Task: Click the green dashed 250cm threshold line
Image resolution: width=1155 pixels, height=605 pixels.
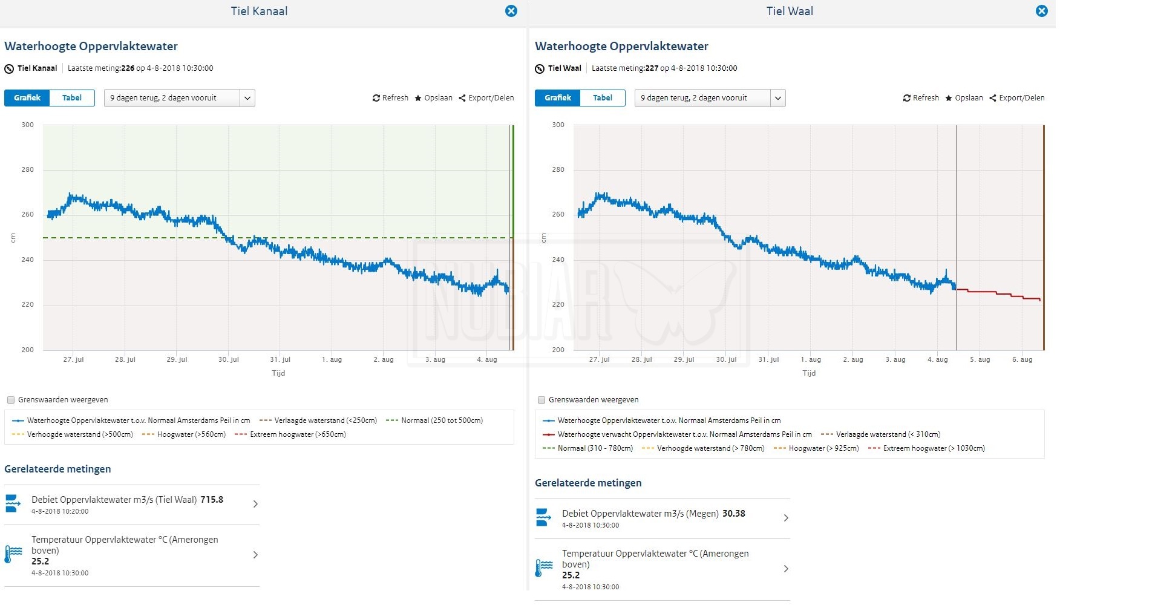Action: 277,238
